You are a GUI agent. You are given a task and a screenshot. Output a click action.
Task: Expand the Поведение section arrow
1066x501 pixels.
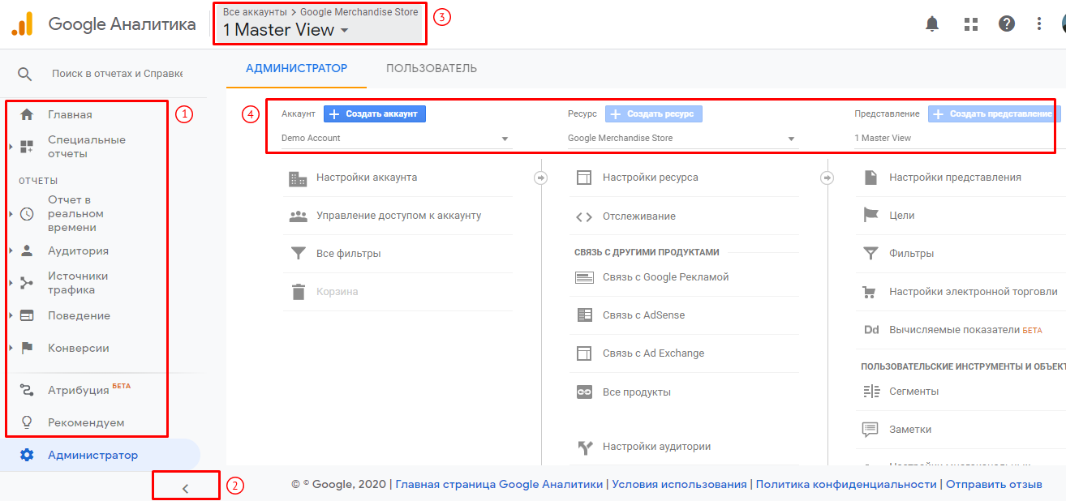pyautogui.click(x=11, y=315)
